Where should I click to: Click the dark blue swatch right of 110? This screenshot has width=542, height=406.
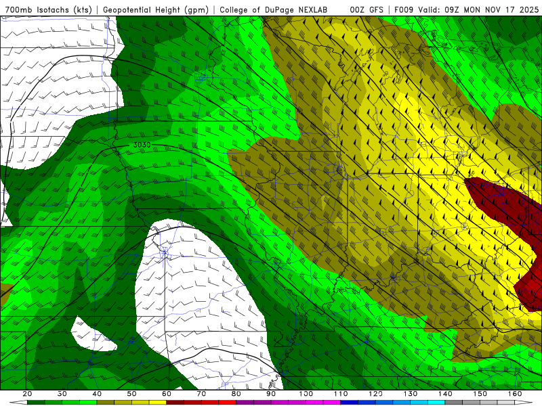[x=350, y=403]
